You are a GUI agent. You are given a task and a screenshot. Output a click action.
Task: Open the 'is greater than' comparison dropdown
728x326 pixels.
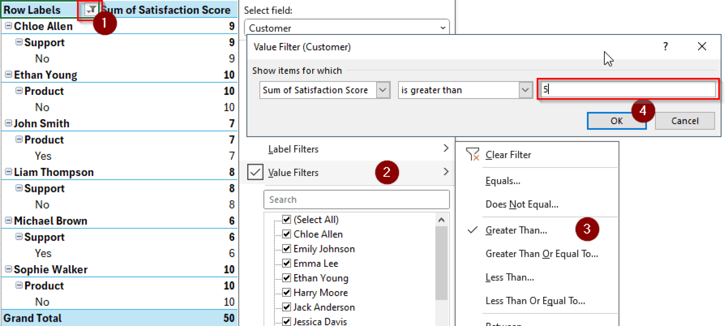525,90
